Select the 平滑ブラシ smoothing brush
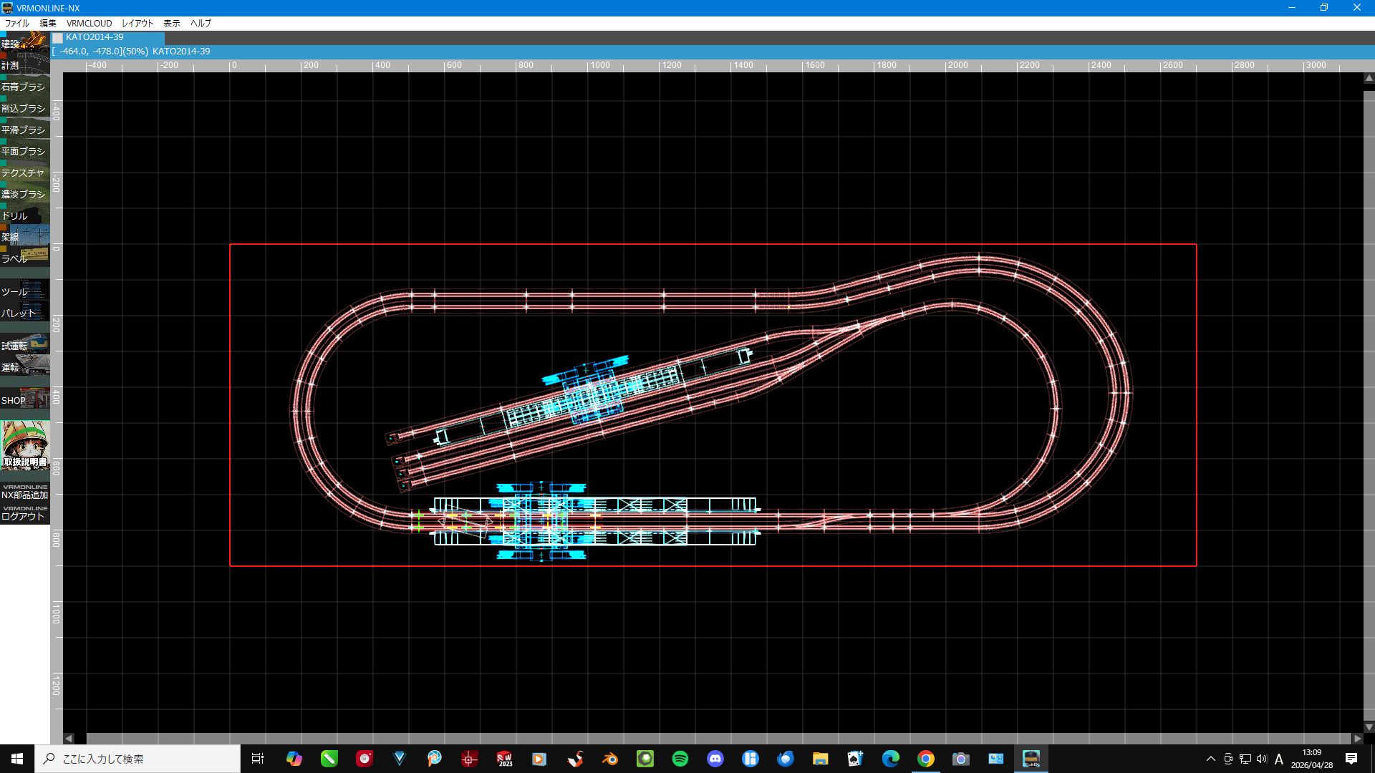Viewport: 1375px width, 773px height. click(25, 130)
